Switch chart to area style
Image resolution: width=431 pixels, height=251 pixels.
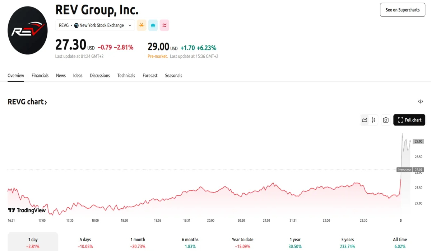coord(365,120)
